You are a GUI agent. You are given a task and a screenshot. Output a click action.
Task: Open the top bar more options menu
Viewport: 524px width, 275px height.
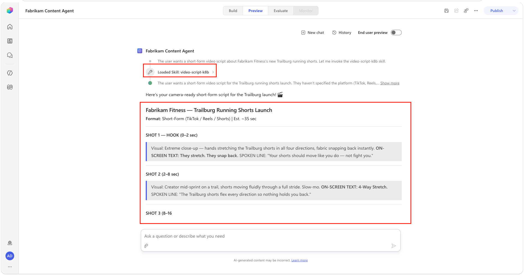476,11
